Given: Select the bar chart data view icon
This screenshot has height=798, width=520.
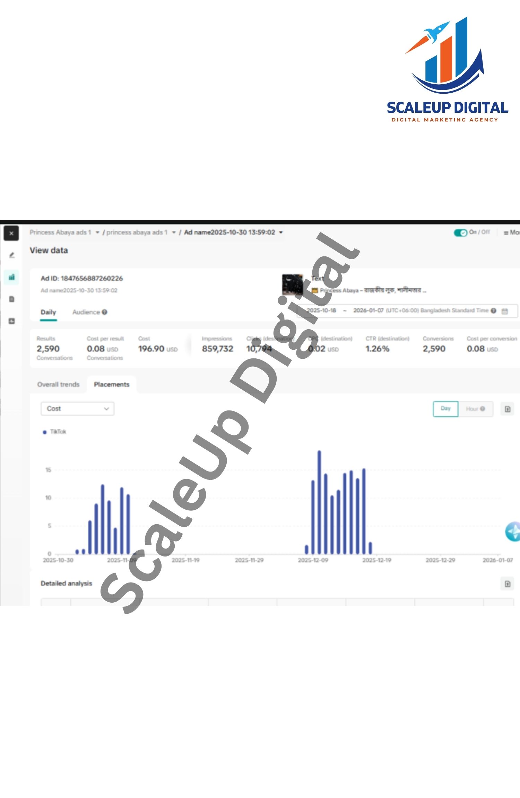Looking at the screenshot, I should point(12,277).
